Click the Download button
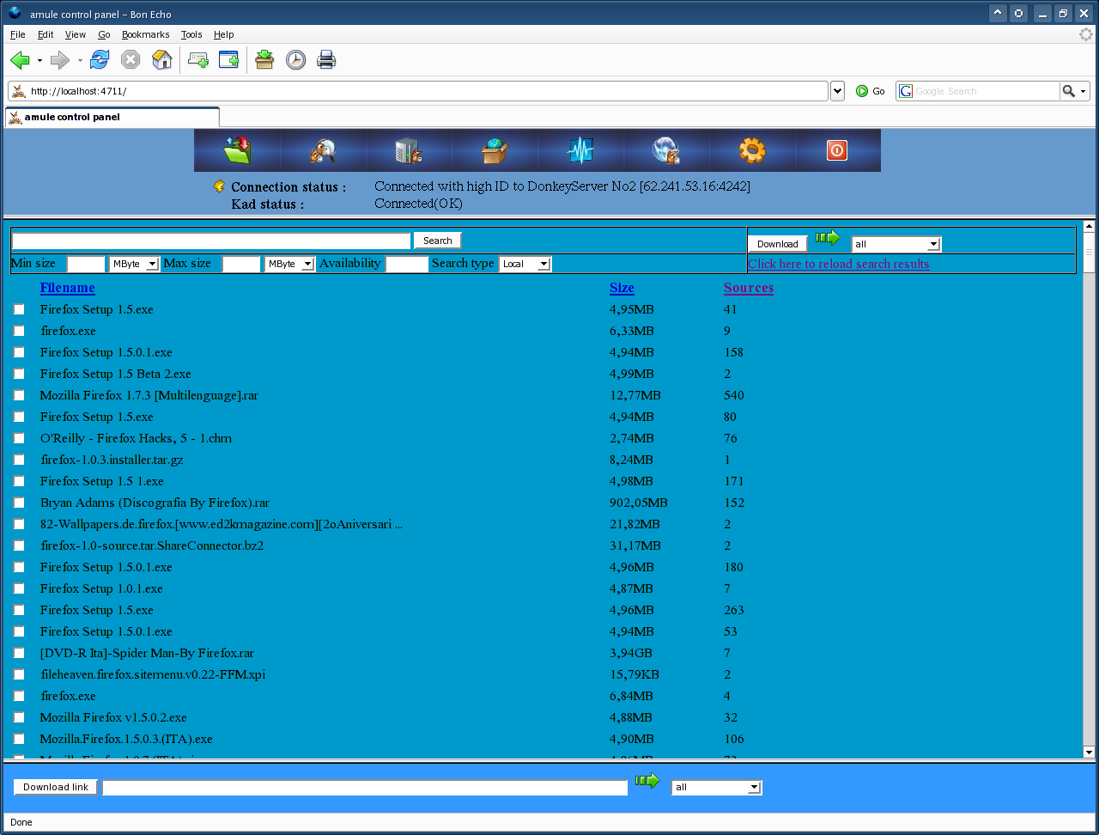The height and width of the screenshot is (835, 1099). click(778, 244)
